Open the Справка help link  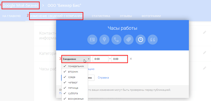[x=103, y=78]
